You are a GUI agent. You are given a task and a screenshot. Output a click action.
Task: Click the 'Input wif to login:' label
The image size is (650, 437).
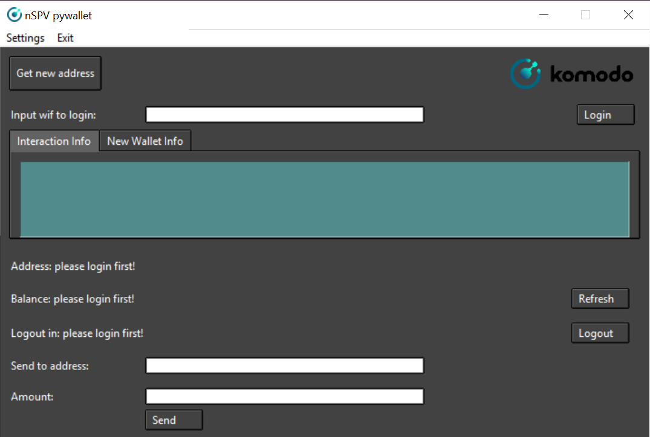tap(53, 115)
